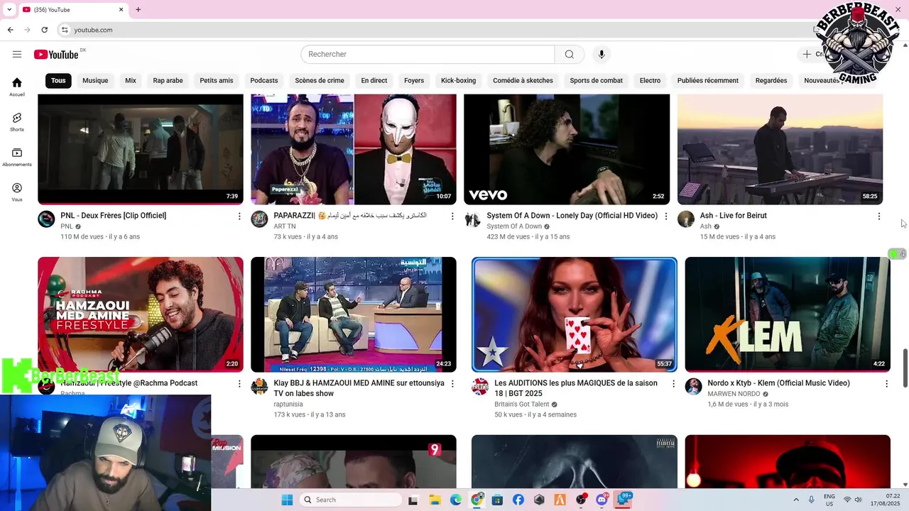
Task: Select the Musique filter chip
Action: click(95, 81)
